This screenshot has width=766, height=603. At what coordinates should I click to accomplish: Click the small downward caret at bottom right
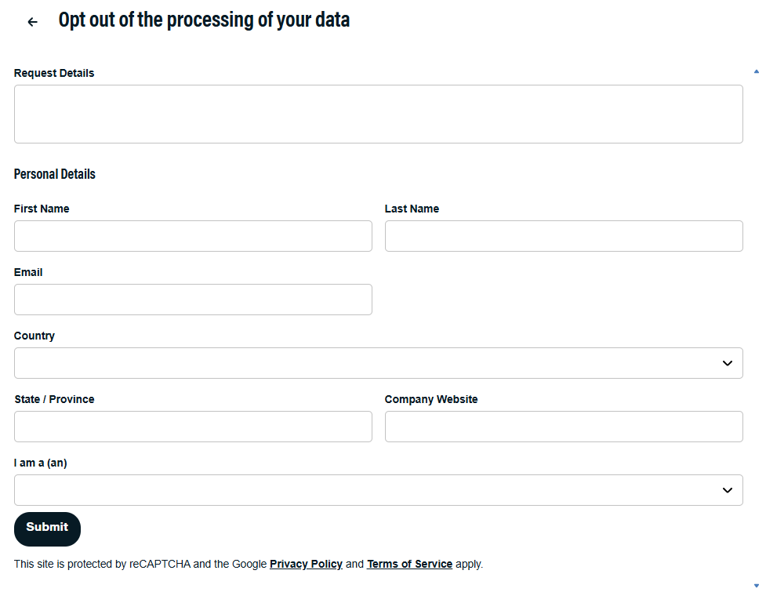(756, 584)
